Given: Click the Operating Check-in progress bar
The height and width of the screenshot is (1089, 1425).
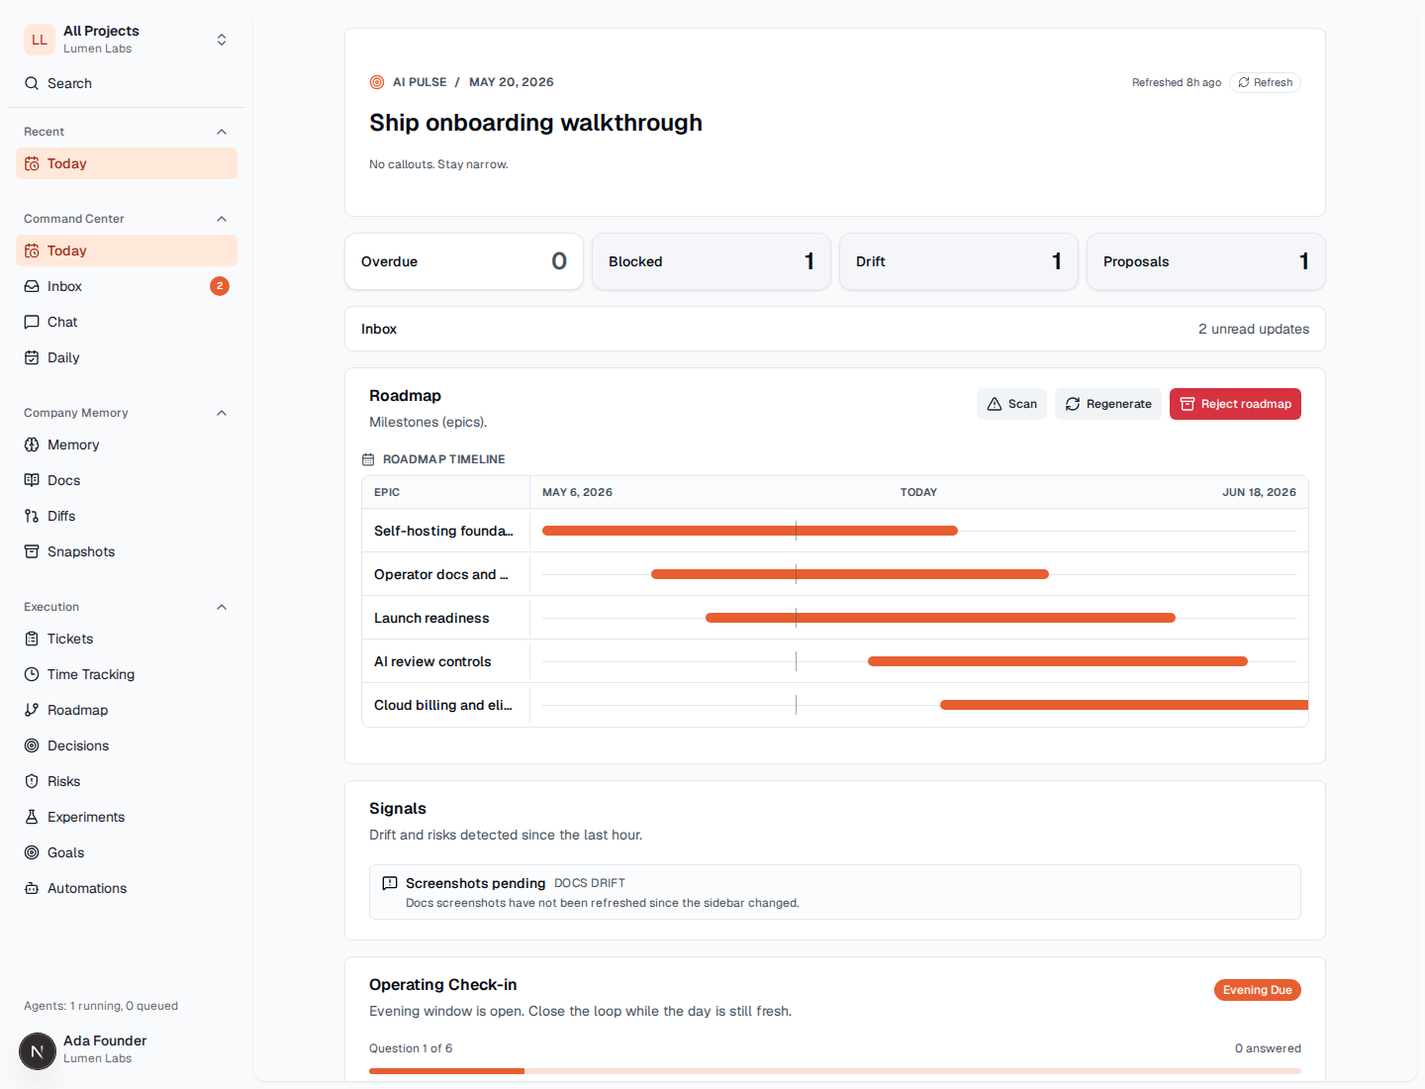Looking at the screenshot, I should tap(835, 1071).
